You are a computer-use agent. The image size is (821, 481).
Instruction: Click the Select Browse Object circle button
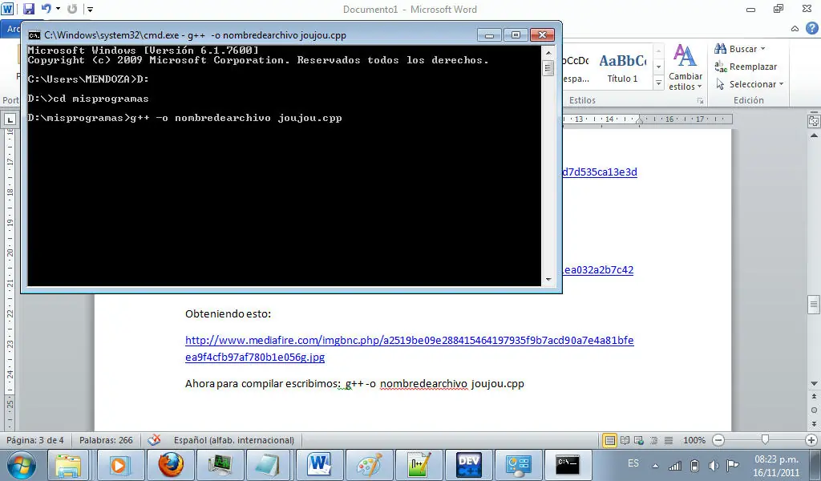tap(814, 410)
